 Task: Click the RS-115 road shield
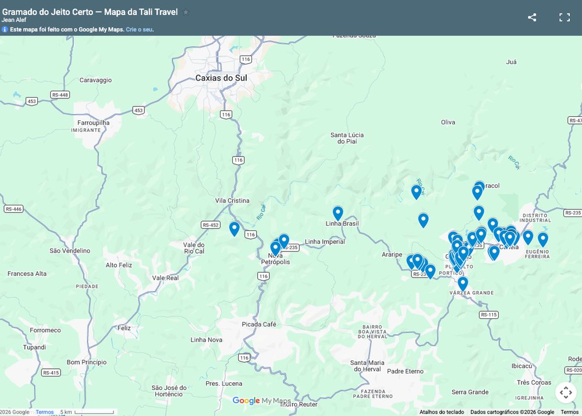489,315
